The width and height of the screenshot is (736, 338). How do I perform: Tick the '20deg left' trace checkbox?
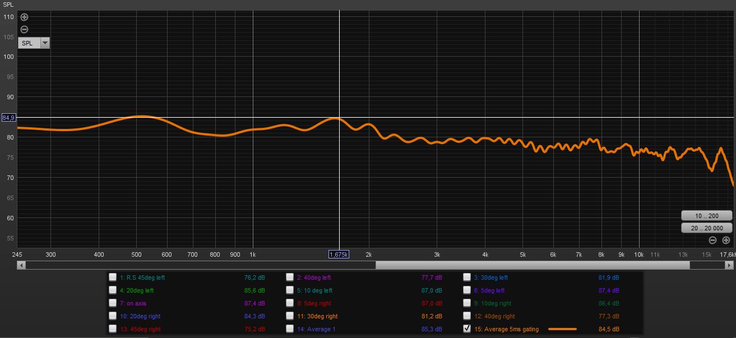click(113, 290)
